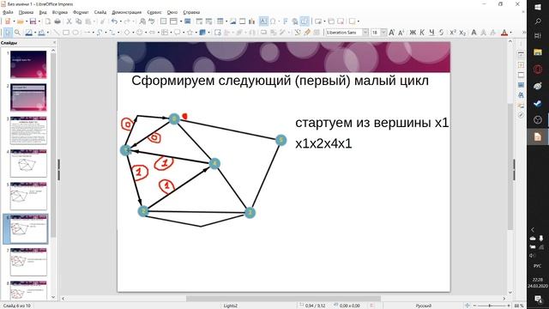Select the Zoom magnifier tool
The image size is (549, 309).
pyautogui.click(x=17, y=33)
